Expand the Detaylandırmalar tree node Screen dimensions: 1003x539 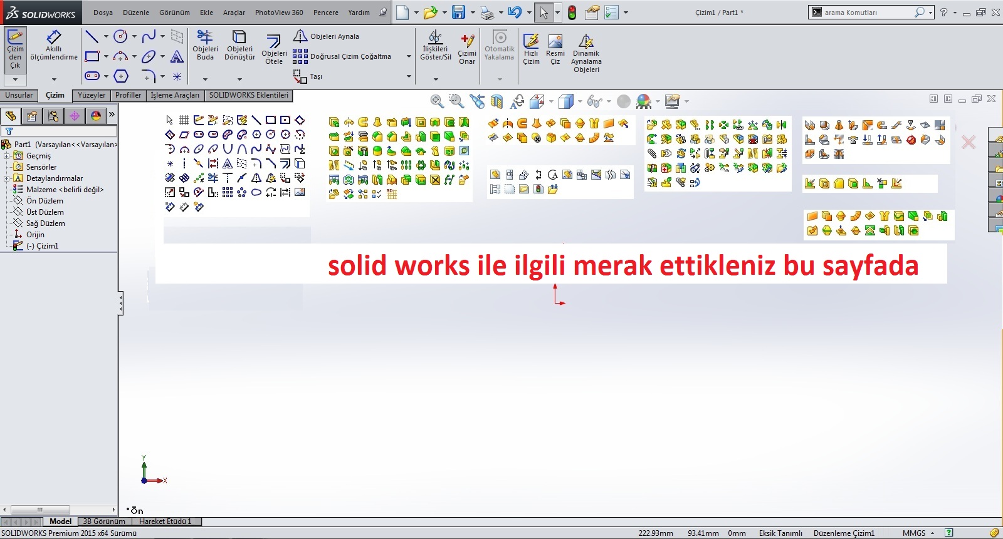tap(6, 178)
